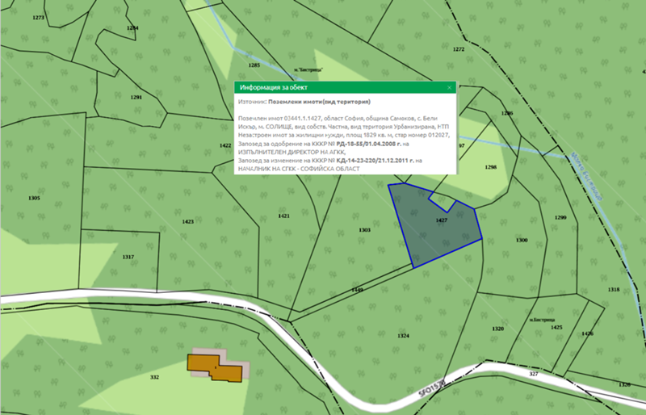This screenshot has height=415, width=646.
Task: Select parcel 1272 at top right
Action: point(459,49)
